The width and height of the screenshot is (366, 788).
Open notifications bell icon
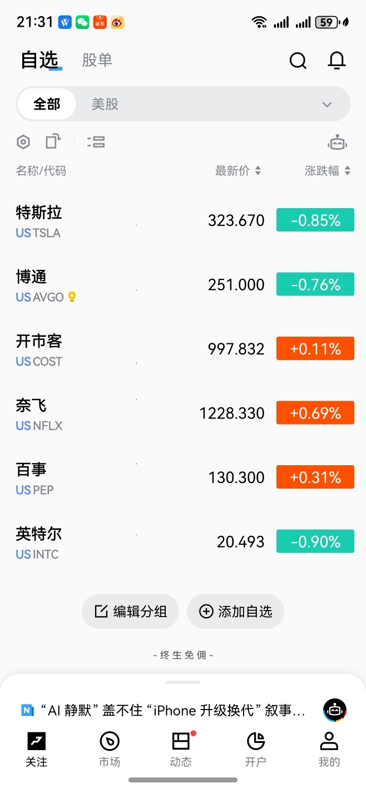[337, 60]
